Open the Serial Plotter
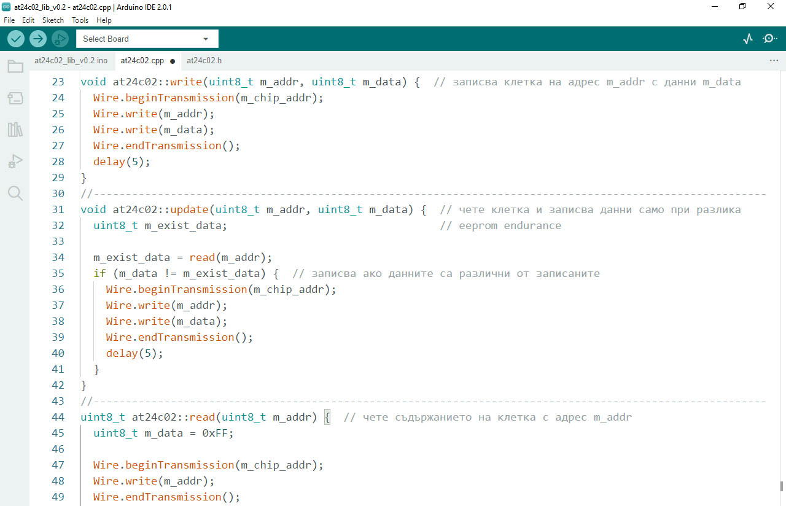Viewport: 786px width, 506px height. tap(747, 39)
